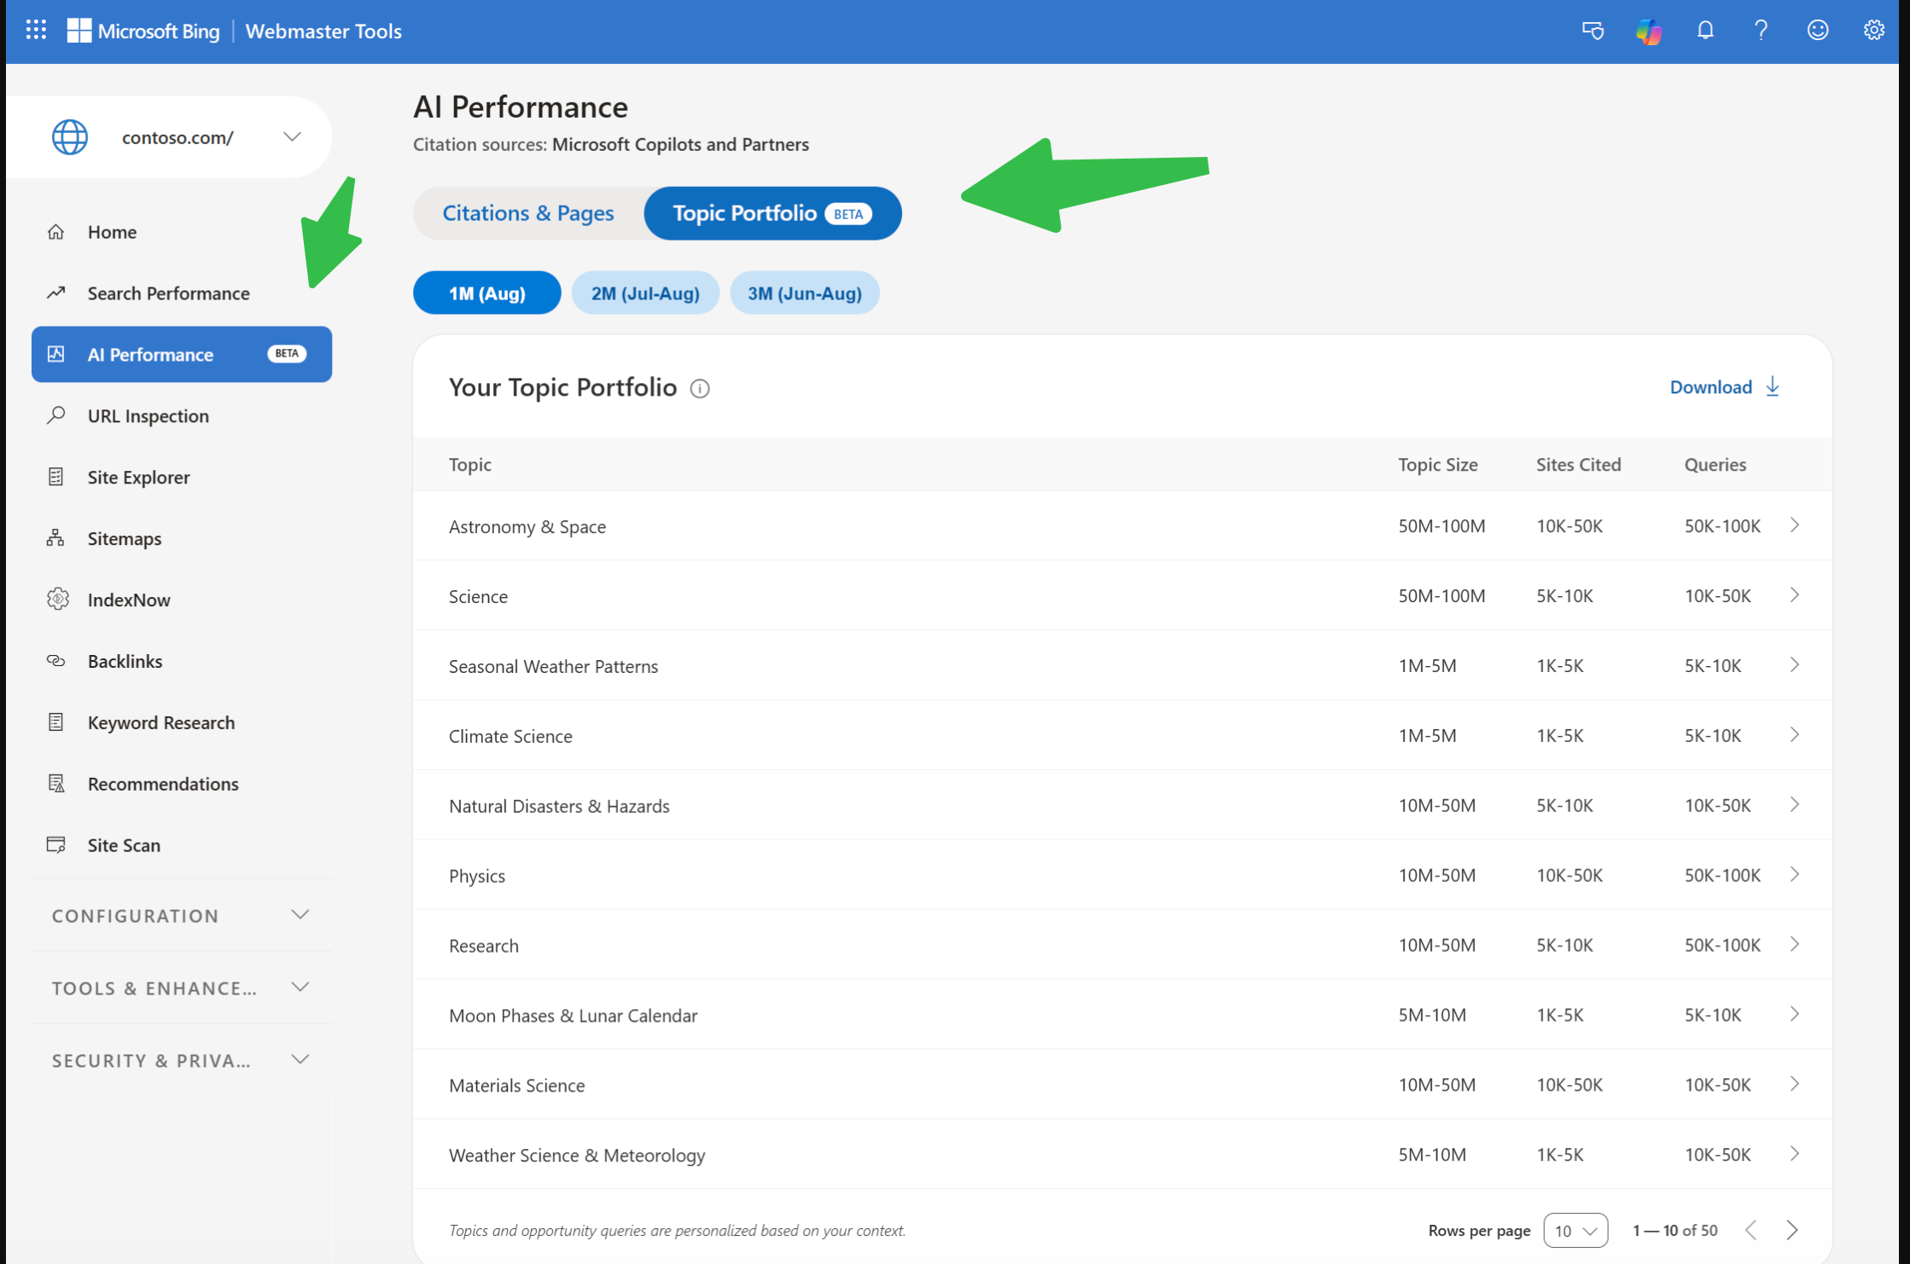Screen dimensions: 1910x1264
Task: Click the info icon beside Your Topic Portfolio
Action: [x=700, y=389]
